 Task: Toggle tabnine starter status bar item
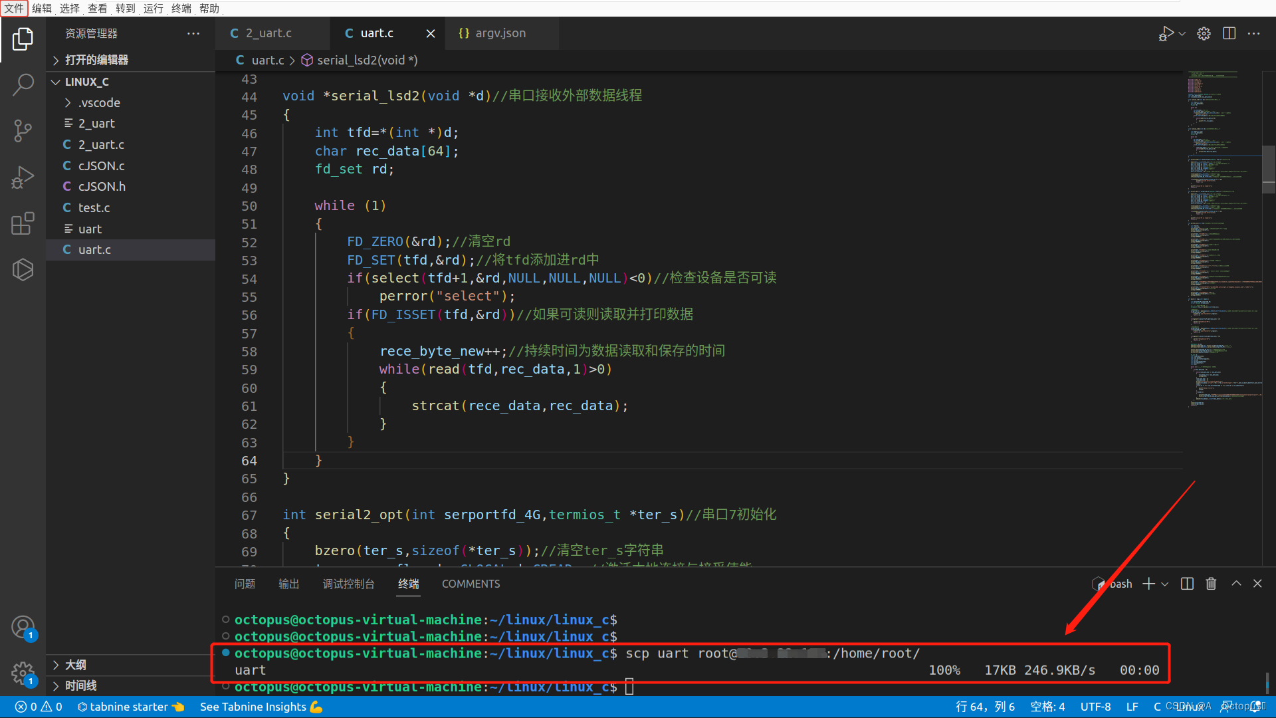tap(130, 707)
